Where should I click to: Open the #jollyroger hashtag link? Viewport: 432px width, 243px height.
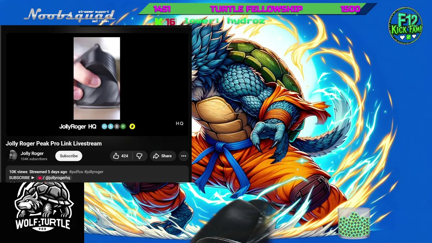point(94,172)
